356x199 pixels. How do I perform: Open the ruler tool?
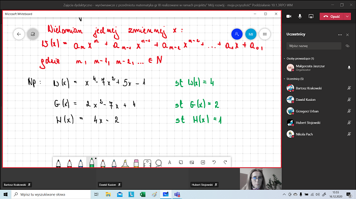click(147, 163)
